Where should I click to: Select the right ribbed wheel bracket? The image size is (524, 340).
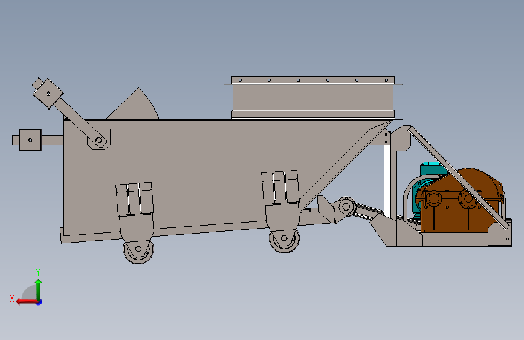click(x=280, y=188)
